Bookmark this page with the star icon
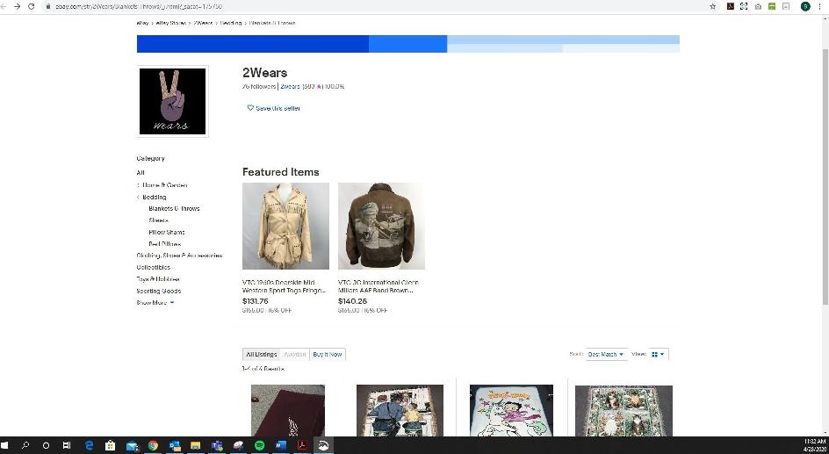Viewport: 829px width, 454px height. pyautogui.click(x=713, y=6)
